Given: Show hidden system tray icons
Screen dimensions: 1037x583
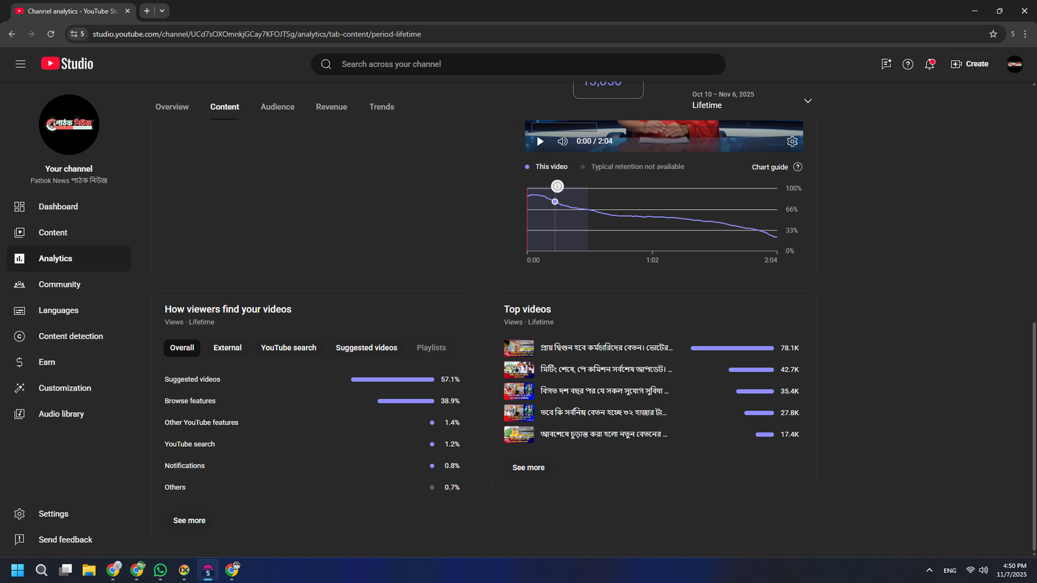Looking at the screenshot, I should (929, 570).
